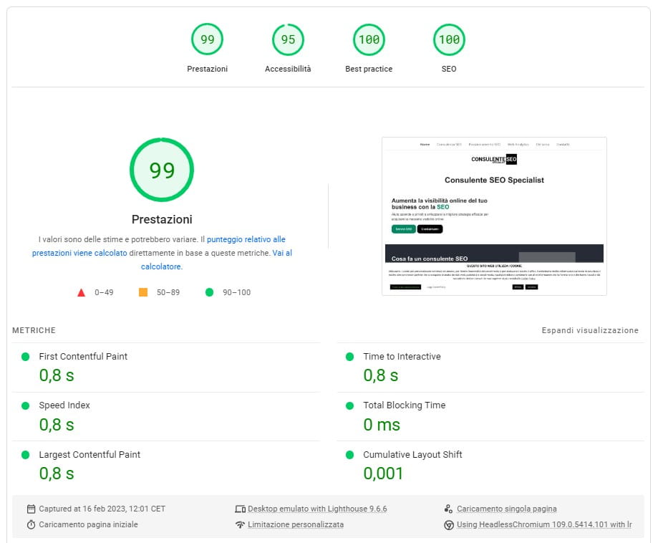The width and height of the screenshot is (658, 543).
Task: Select the Best practice label under top gauges
Action: tap(369, 69)
